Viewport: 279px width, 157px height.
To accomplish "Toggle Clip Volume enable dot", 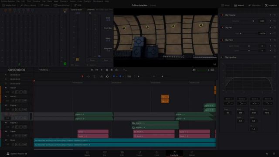I will [222, 15].
